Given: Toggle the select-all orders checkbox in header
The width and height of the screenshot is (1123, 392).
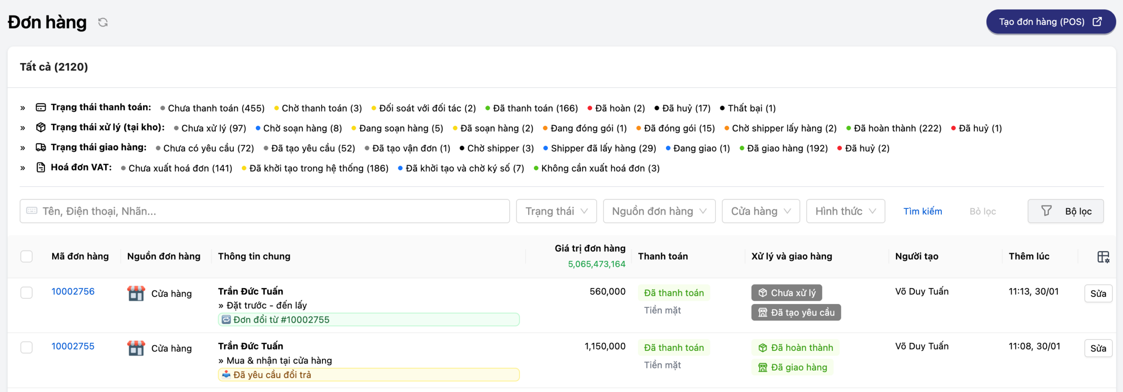Looking at the screenshot, I should 27,257.
